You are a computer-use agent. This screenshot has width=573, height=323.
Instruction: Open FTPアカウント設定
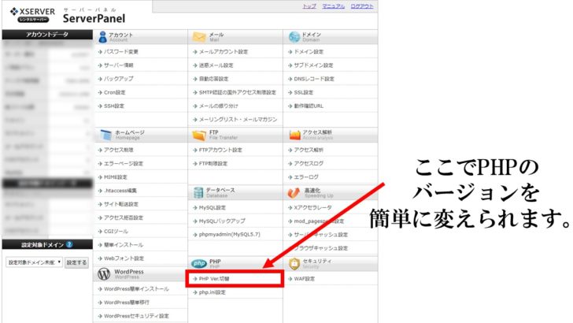220,150
